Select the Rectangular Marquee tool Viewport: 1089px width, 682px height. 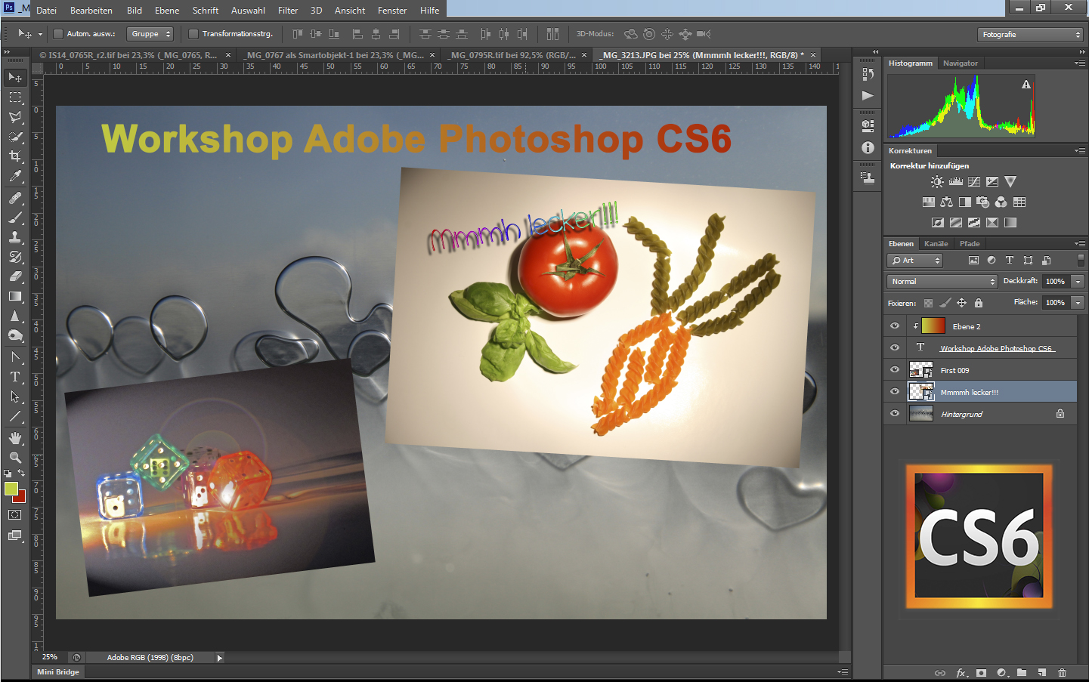click(15, 97)
